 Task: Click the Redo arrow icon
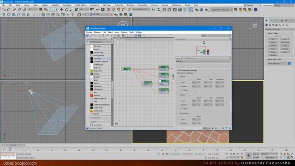[9, 9]
